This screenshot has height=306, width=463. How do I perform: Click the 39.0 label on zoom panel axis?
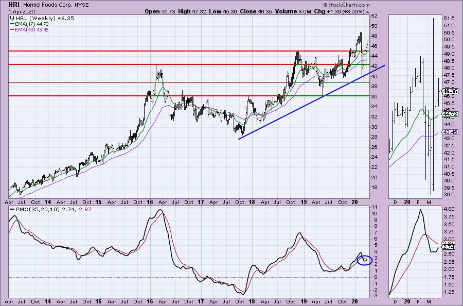(449, 195)
